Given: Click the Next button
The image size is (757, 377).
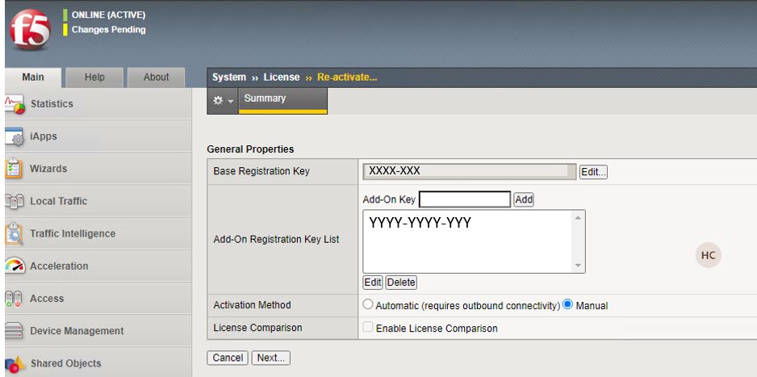Looking at the screenshot, I should (x=271, y=358).
